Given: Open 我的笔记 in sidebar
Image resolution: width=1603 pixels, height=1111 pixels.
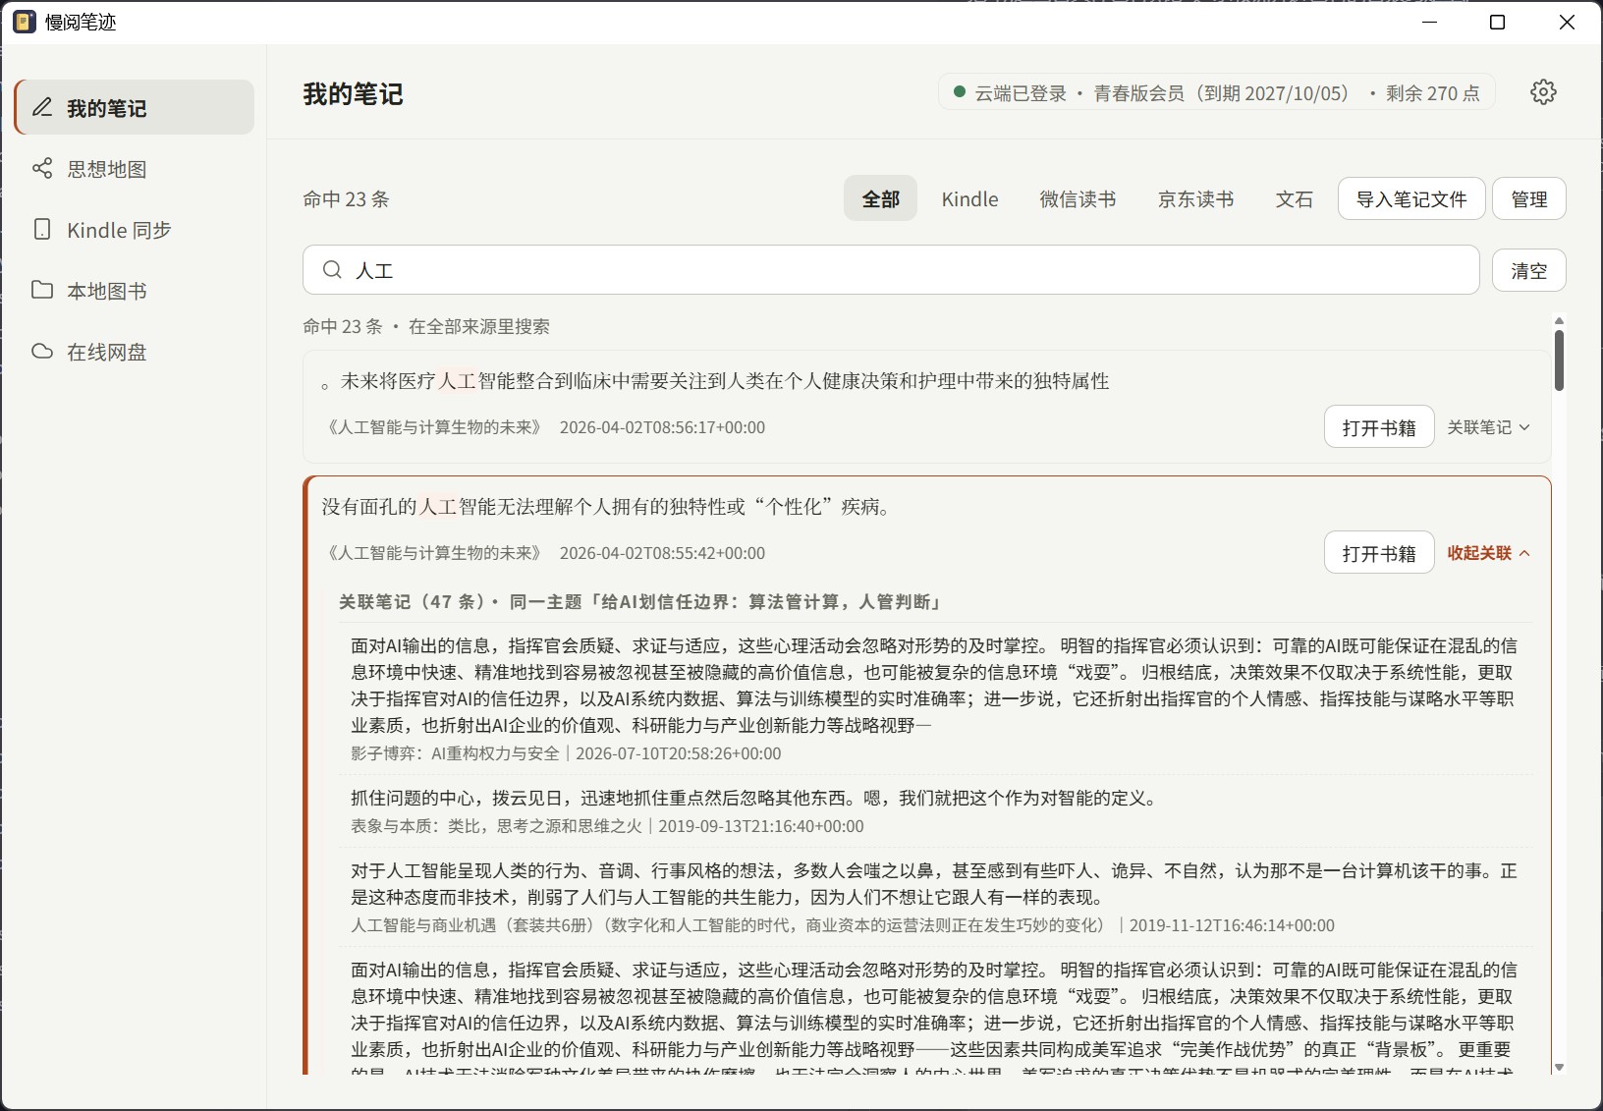Looking at the screenshot, I should coord(135,107).
